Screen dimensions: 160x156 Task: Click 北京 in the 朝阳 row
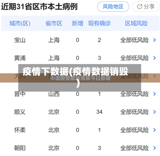pyautogui.click(x=54, y=148)
